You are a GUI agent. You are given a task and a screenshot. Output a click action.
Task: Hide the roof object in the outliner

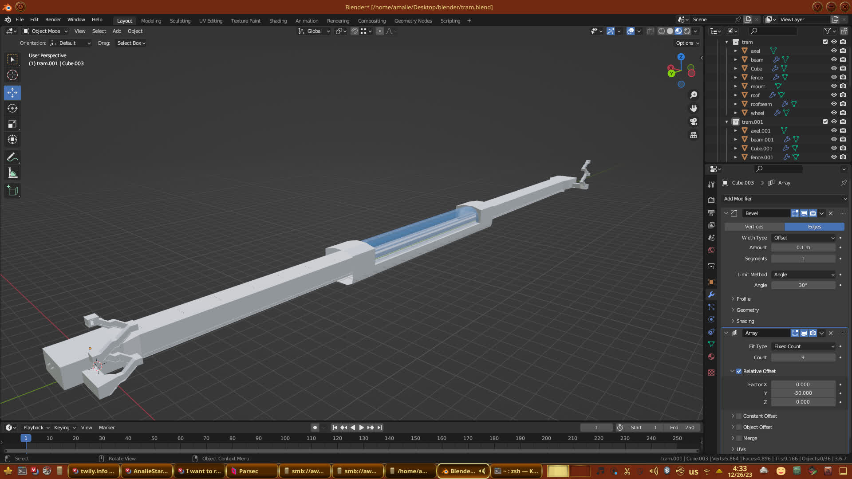point(834,95)
